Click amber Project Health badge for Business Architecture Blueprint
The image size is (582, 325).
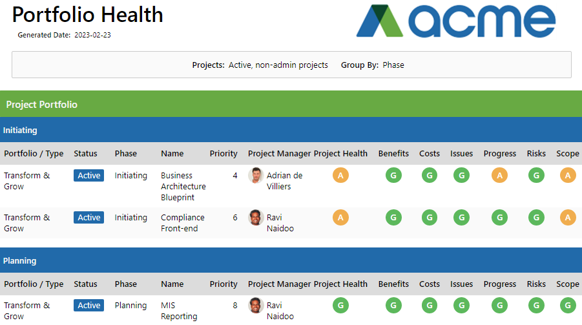(x=340, y=176)
